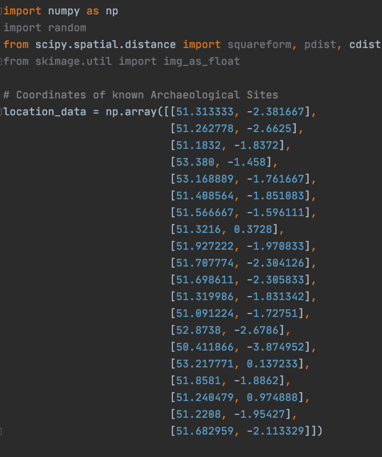This screenshot has height=457, width=382.
Task: Click the value 51.313333 in the first row
Action: coord(205,112)
